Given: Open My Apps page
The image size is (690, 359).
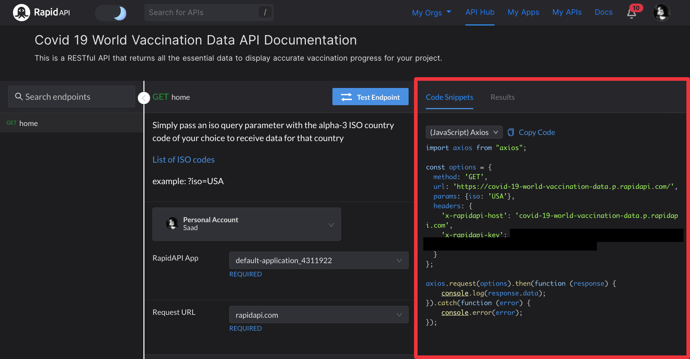Looking at the screenshot, I should pyautogui.click(x=523, y=12).
